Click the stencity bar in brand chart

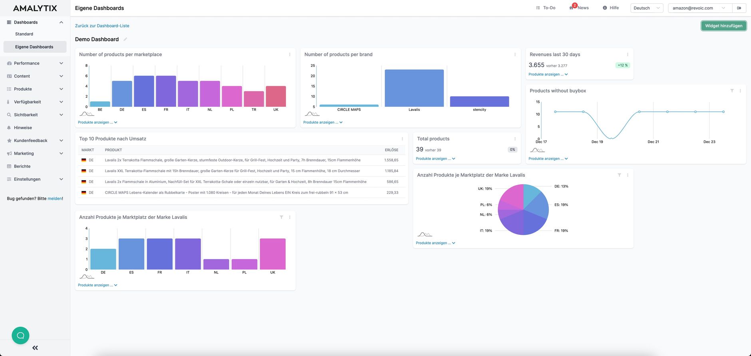click(479, 101)
